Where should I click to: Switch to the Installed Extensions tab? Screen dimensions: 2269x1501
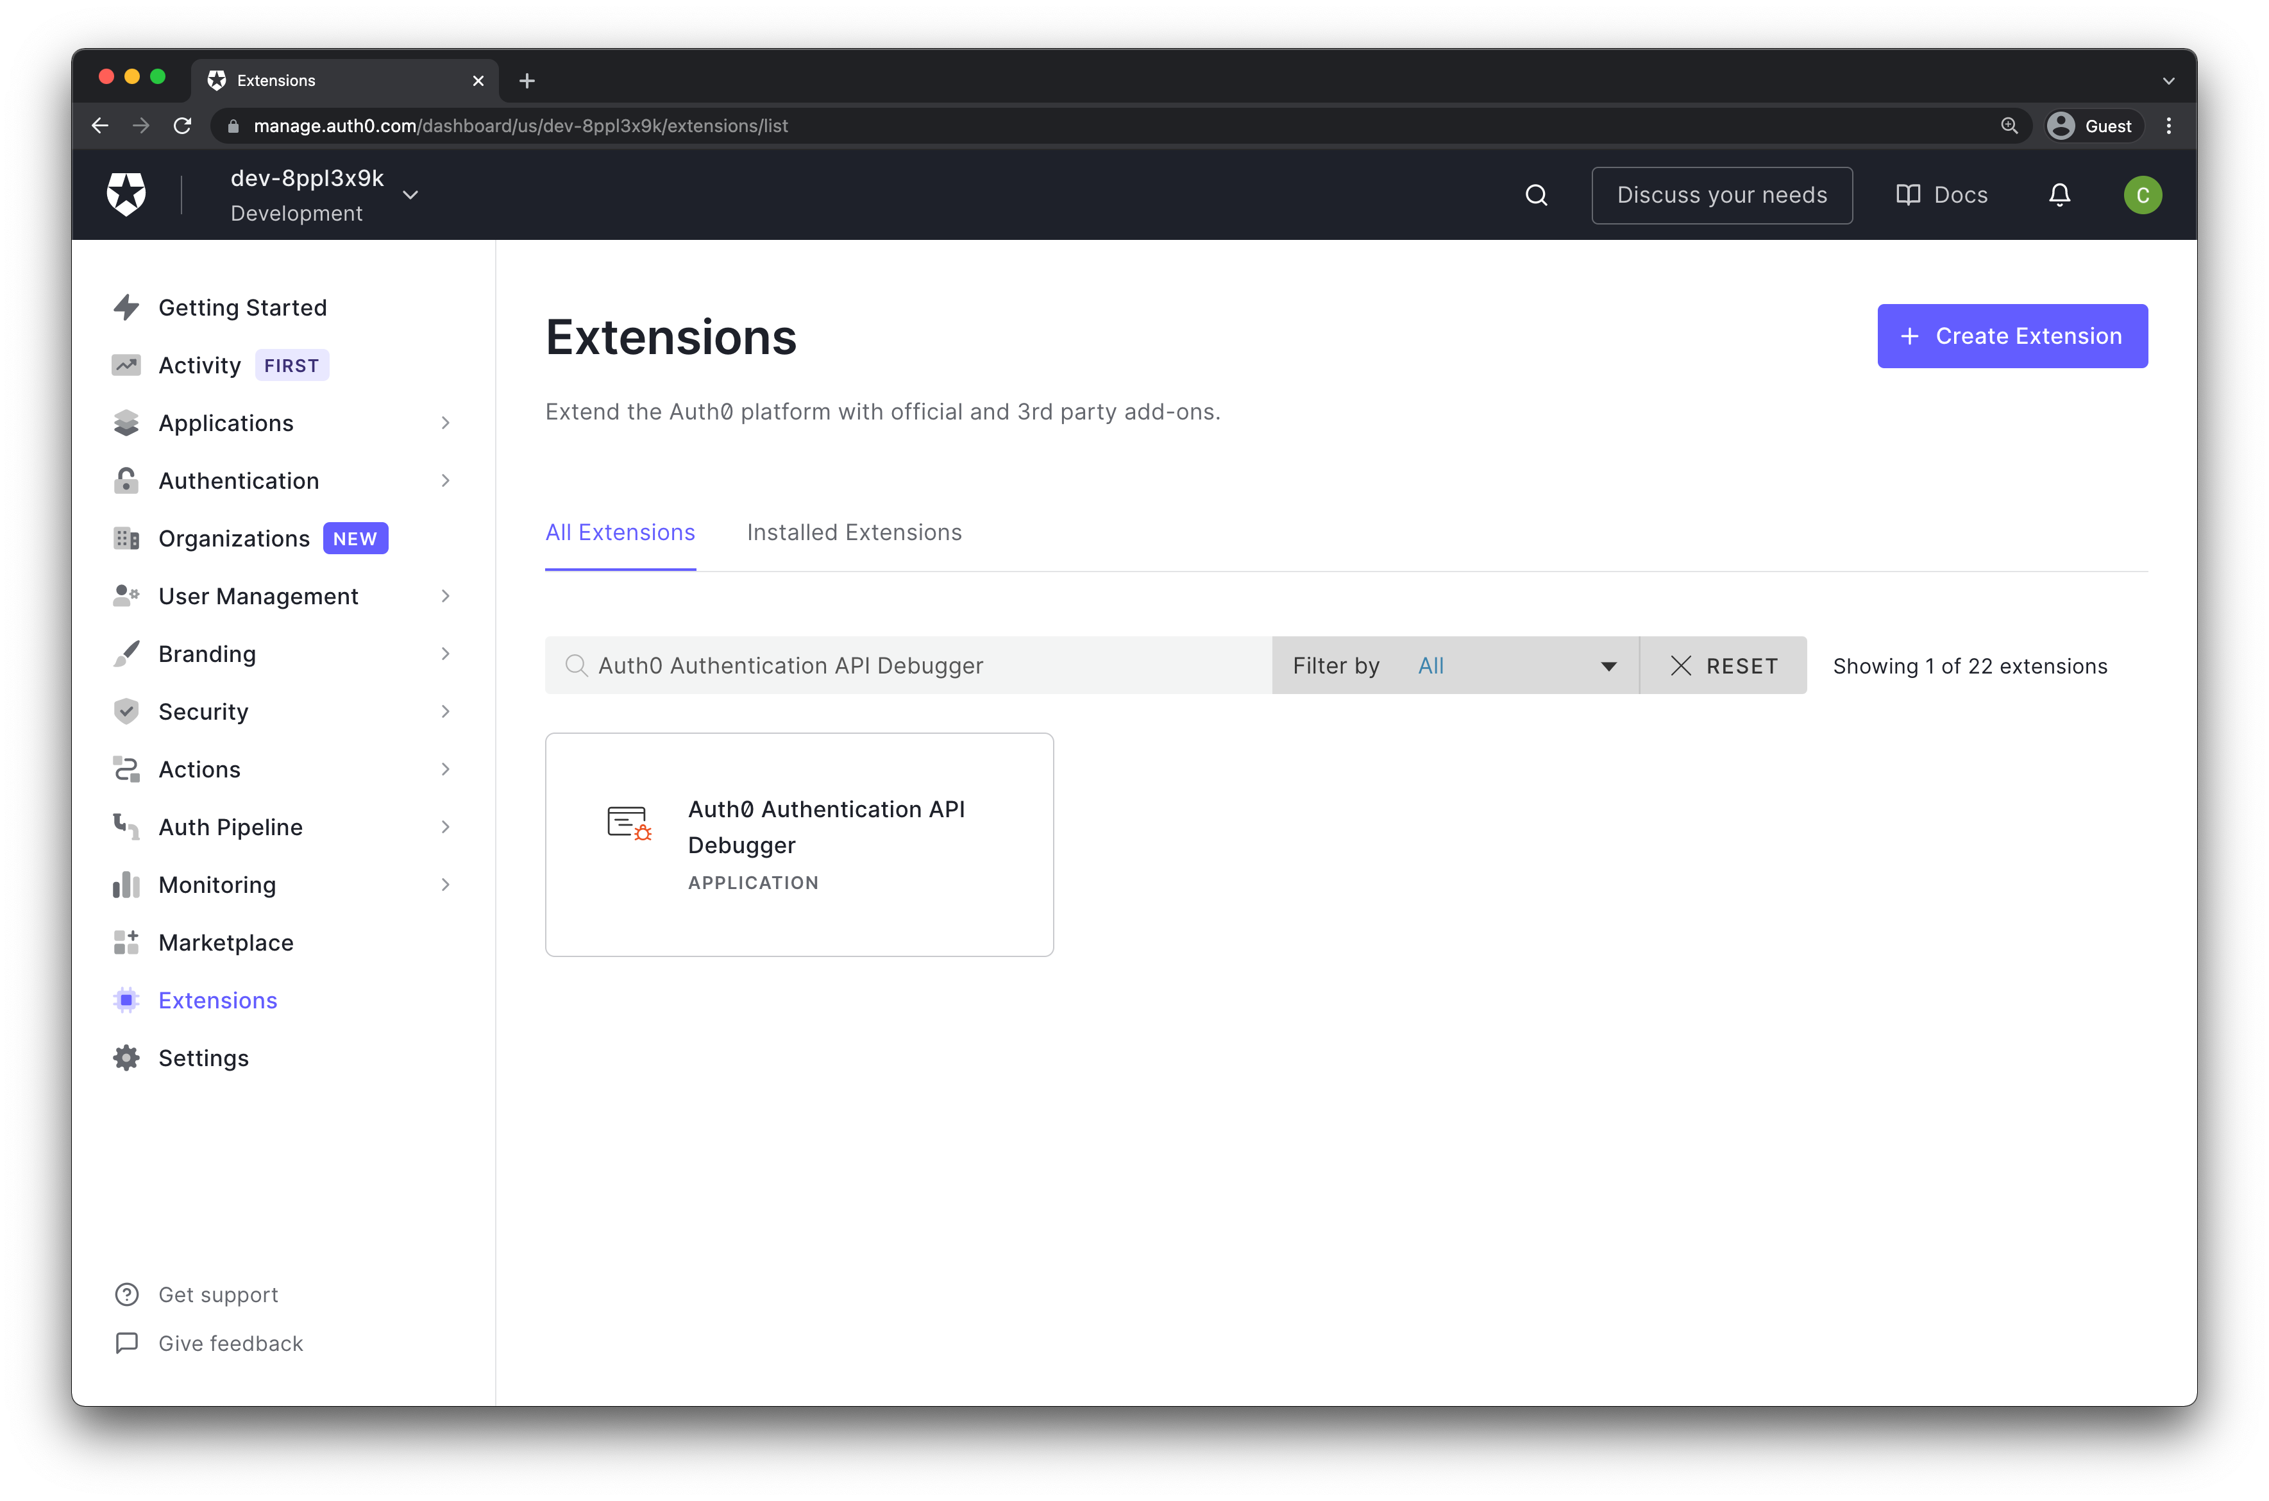[x=854, y=532]
